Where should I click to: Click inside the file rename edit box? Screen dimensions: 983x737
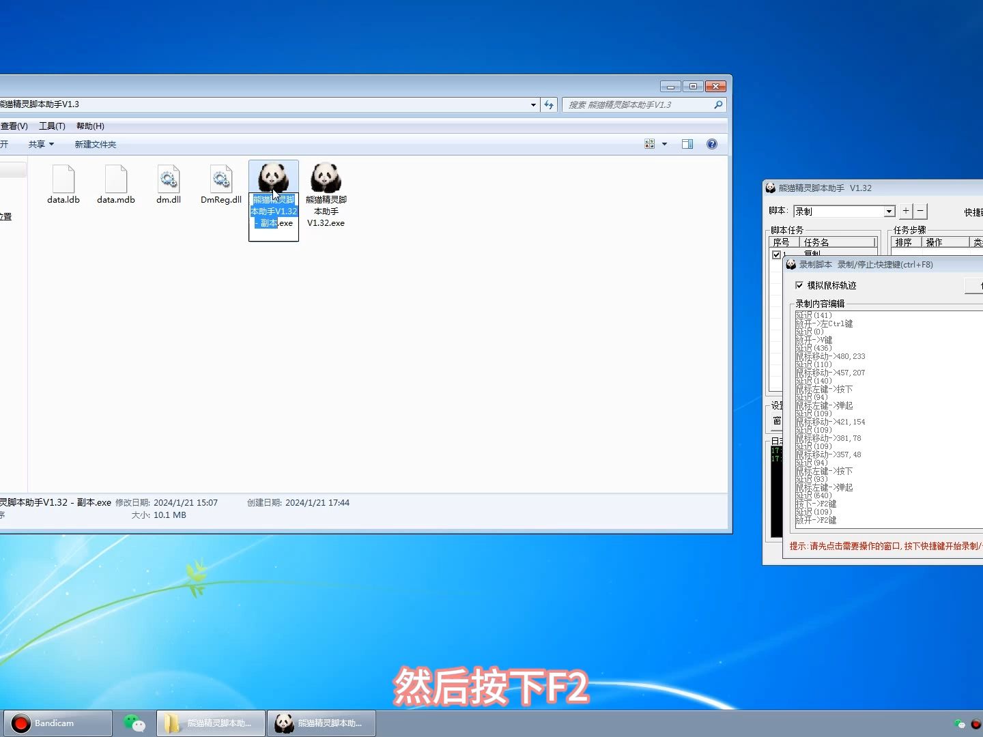pyautogui.click(x=274, y=217)
